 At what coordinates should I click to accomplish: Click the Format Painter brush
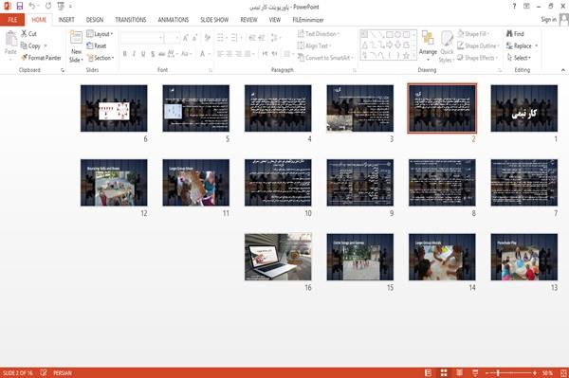click(x=41, y=58)
